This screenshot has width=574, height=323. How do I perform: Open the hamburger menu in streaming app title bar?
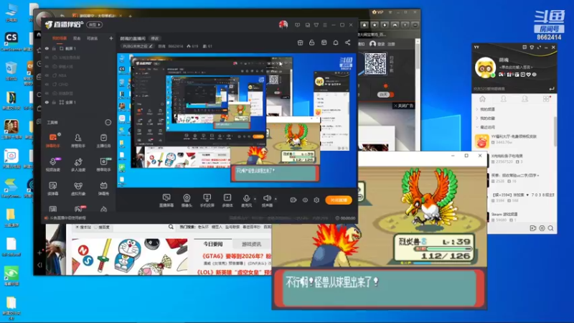pyautogui.click(x=325, y=25)
